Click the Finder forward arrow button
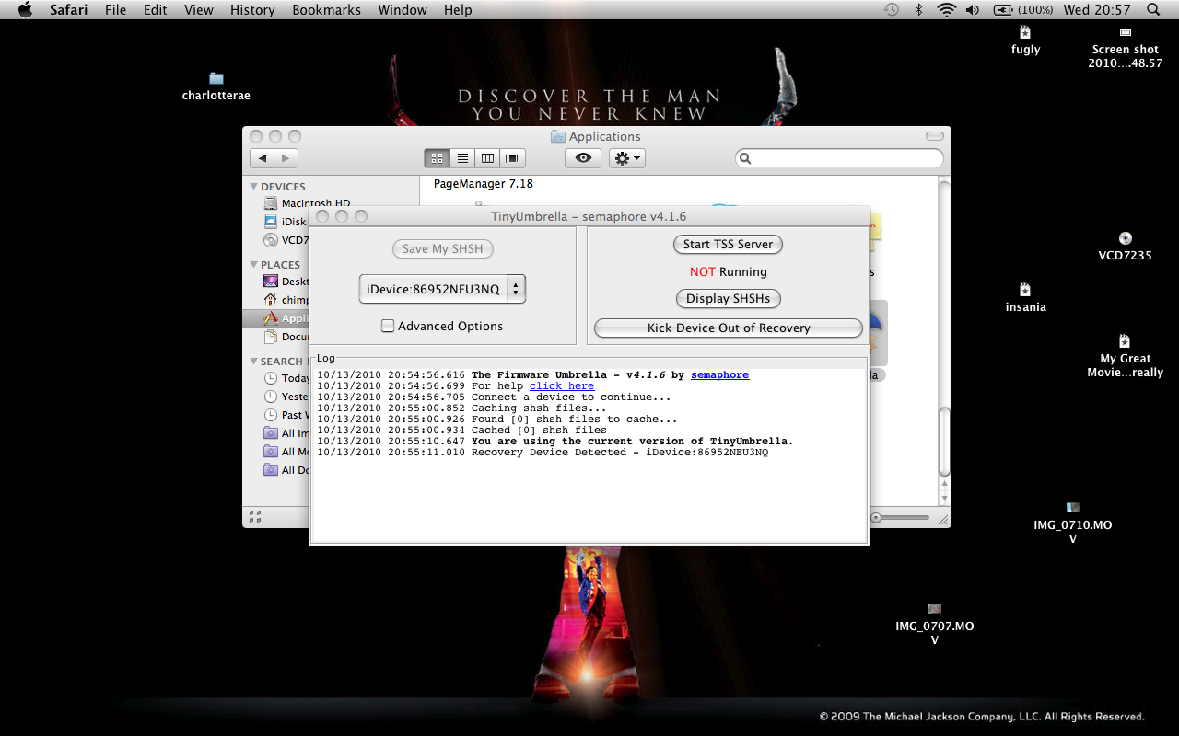Viewport: 1179px width, 736px height. (x=286, y=158)
